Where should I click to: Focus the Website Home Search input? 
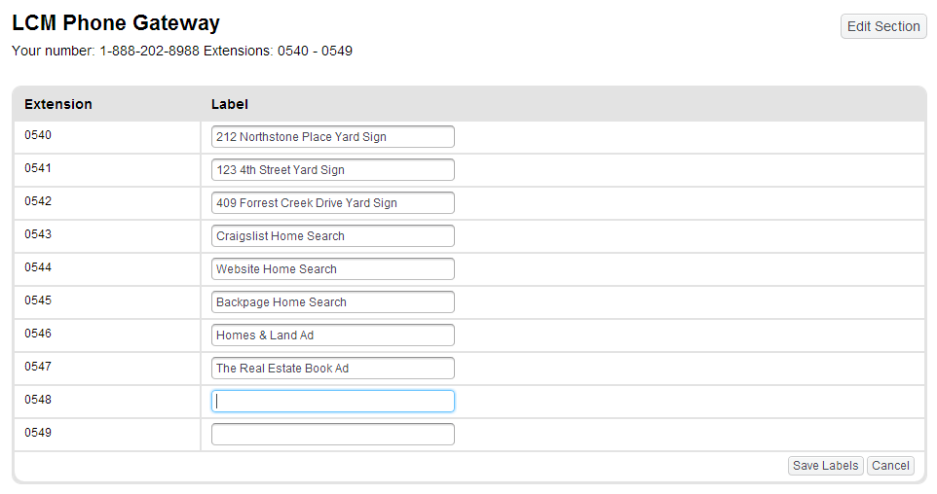tap(332, 269)
